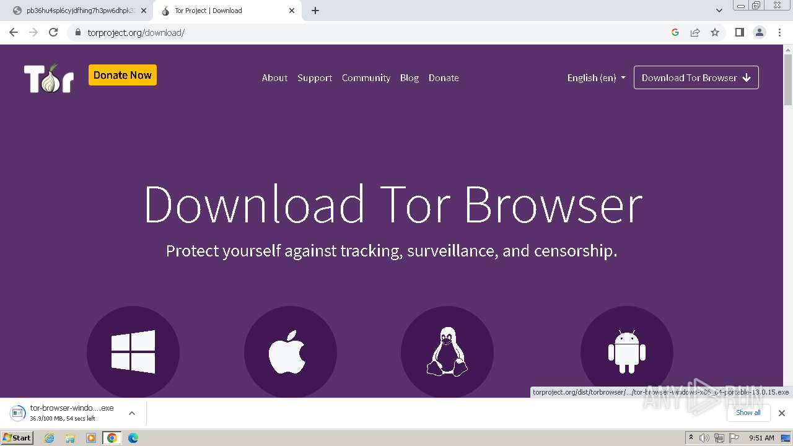793x446 pixels.
Task: Click the Google icon in address bar
Action: click(x=675, y=32)
